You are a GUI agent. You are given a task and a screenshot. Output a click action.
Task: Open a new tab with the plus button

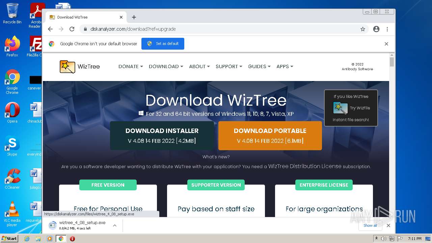134,17
